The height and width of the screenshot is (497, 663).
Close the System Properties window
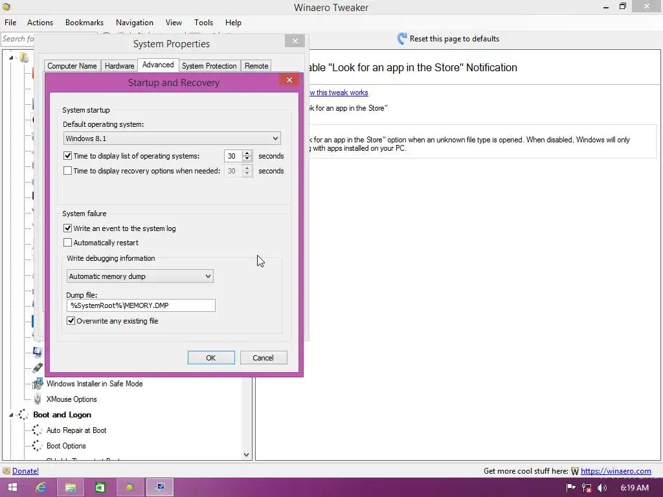click(x=295, y=41)
